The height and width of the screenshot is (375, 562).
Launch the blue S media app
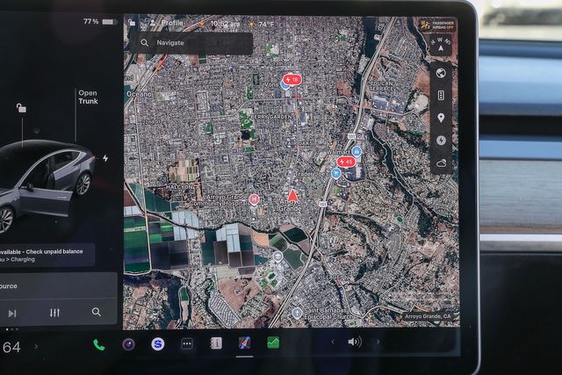158,344
